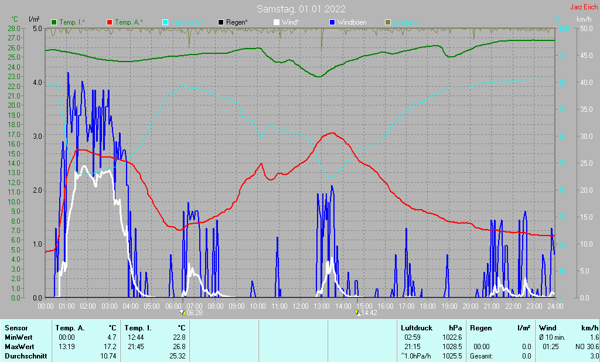
Task: Click the blue Windböen legend square
Action: (332, 22)
